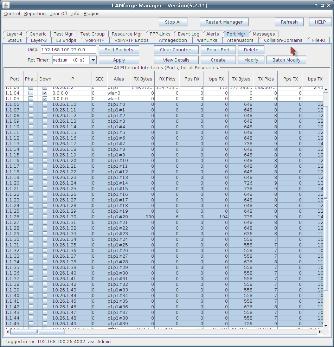Screen dimensions: 334x347
Task: Toggle Phantom checkbox for port 1.1.10
Action: point(31,127)
